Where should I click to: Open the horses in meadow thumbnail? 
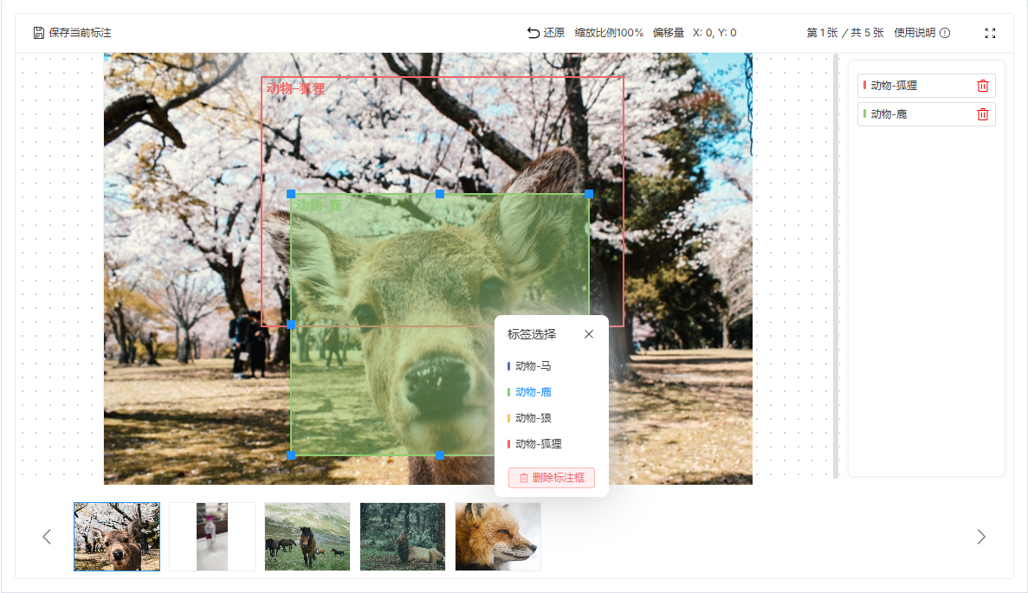(x=307, y=537)
